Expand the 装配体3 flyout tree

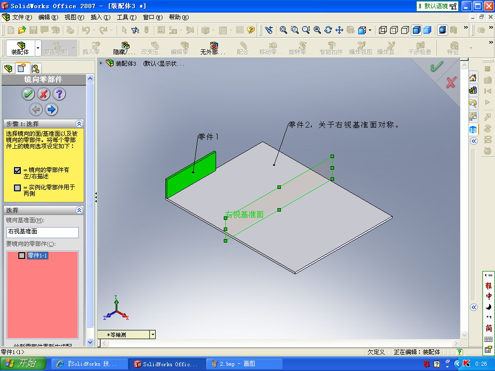[101, 63]
